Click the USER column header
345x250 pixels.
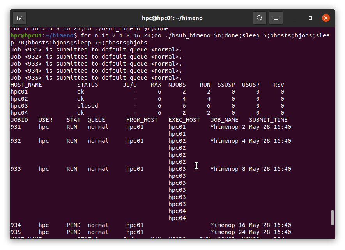coord(46,120)
